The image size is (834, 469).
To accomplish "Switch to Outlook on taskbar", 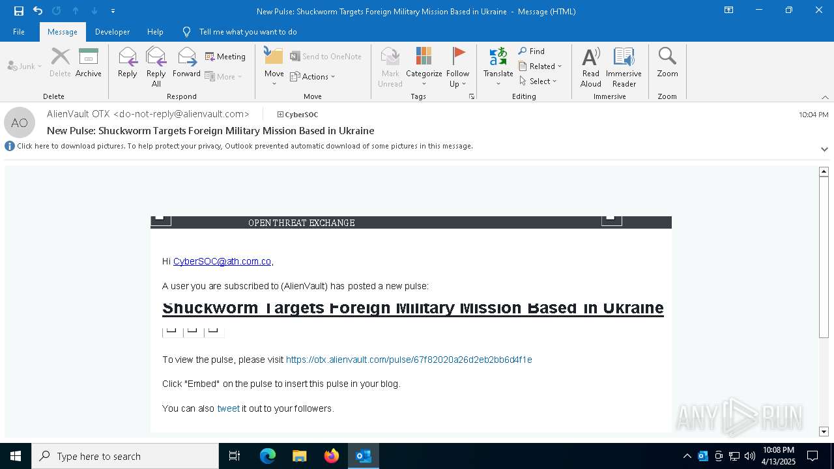I will (x=364, y=456).
